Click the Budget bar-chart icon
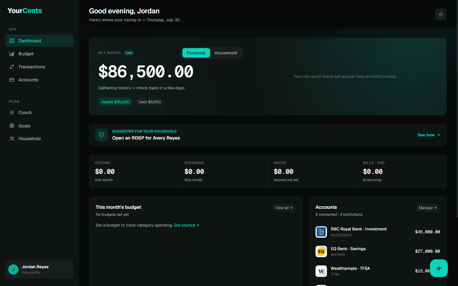458x286 pixels. point(12,54)
